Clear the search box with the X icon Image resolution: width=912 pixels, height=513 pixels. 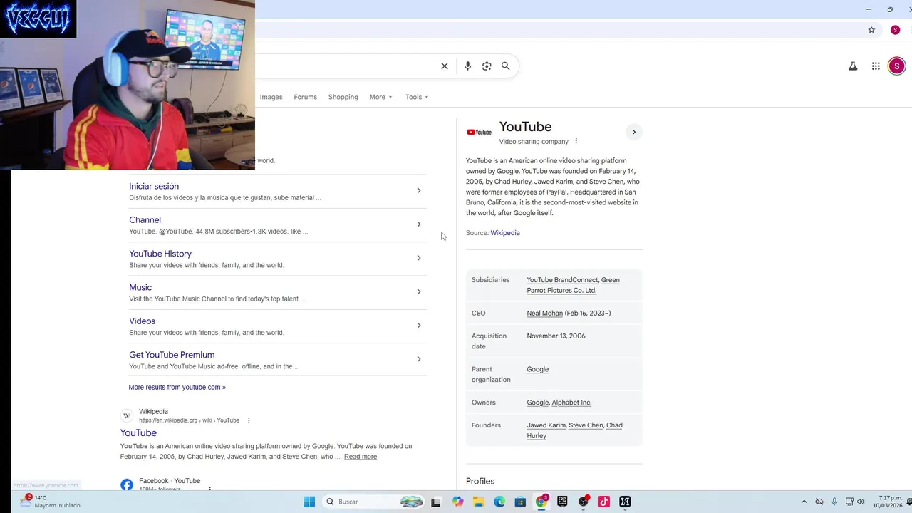point(445,66)
